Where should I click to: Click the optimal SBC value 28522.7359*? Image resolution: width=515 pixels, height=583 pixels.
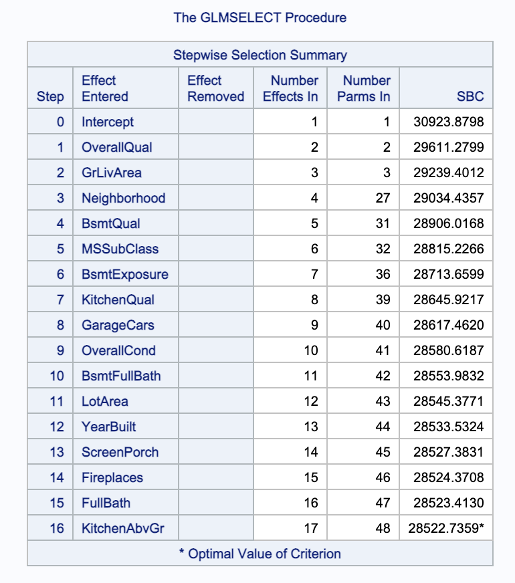tap(446, 528)
